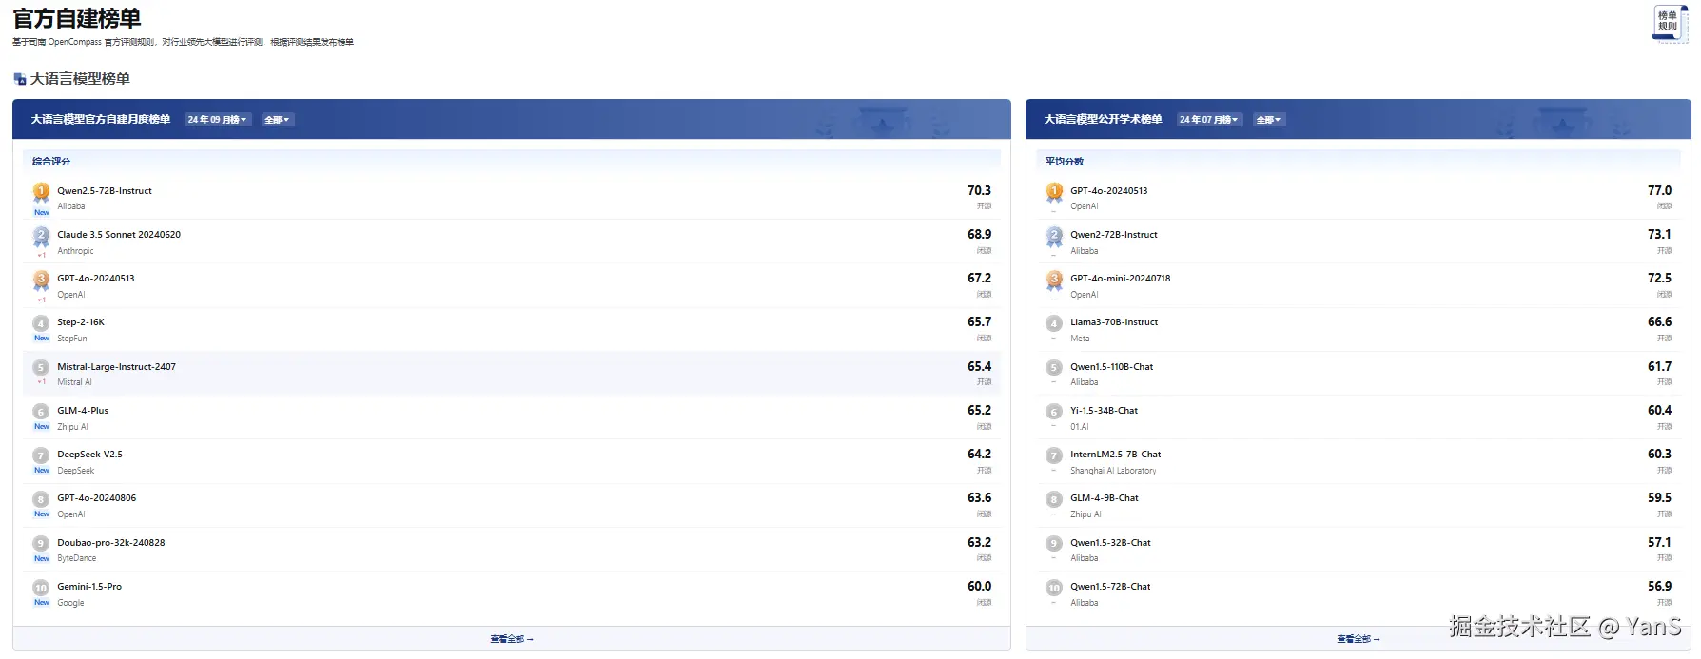Click the Qwen1.5-32B-Chat model name
Screen dimensions: 1701x659
pyautogui.click(x=1110, y=543)
